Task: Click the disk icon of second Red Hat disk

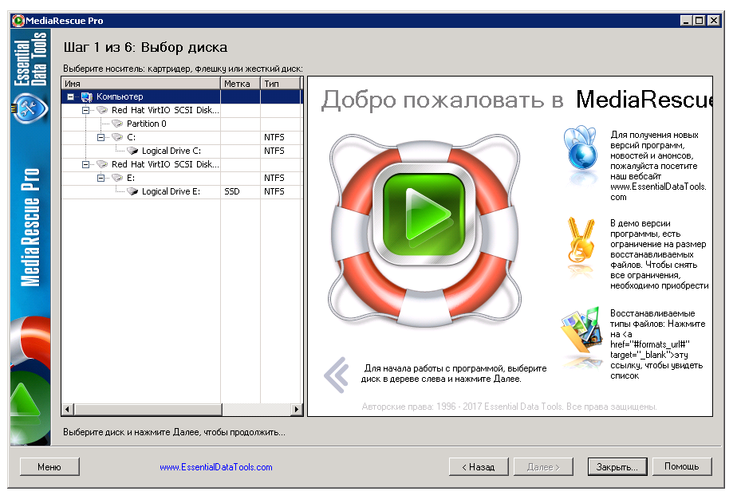Action: pos(102,165)
